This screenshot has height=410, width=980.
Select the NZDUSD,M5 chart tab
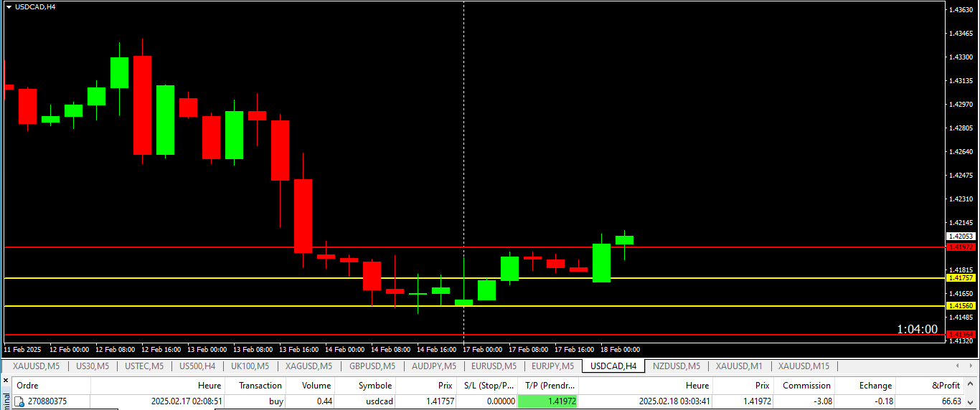pyautogui.click(x=677, y=366)
